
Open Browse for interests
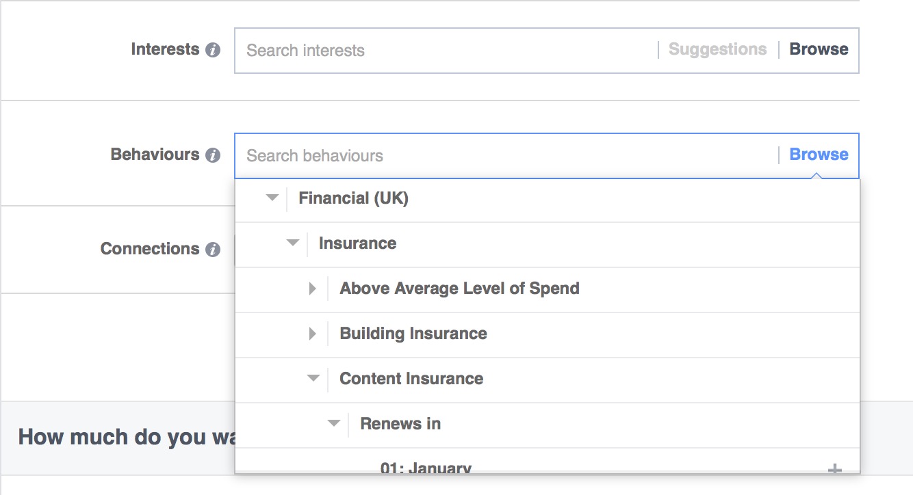[x=819, y=49]
